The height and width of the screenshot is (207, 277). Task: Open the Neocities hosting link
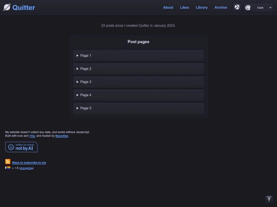pyautogui.click(x=62, y=136)
